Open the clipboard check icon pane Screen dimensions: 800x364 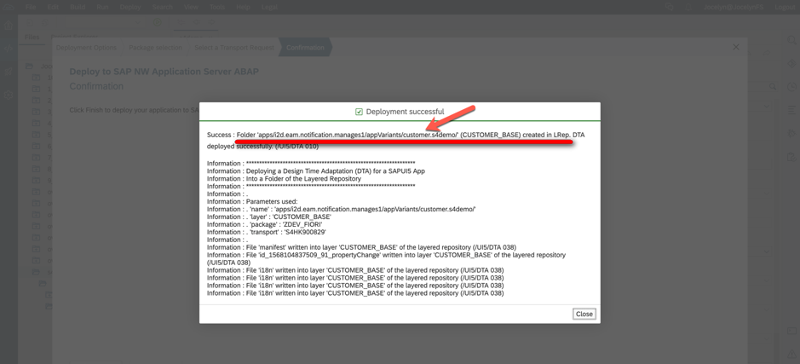click(791, 157)
